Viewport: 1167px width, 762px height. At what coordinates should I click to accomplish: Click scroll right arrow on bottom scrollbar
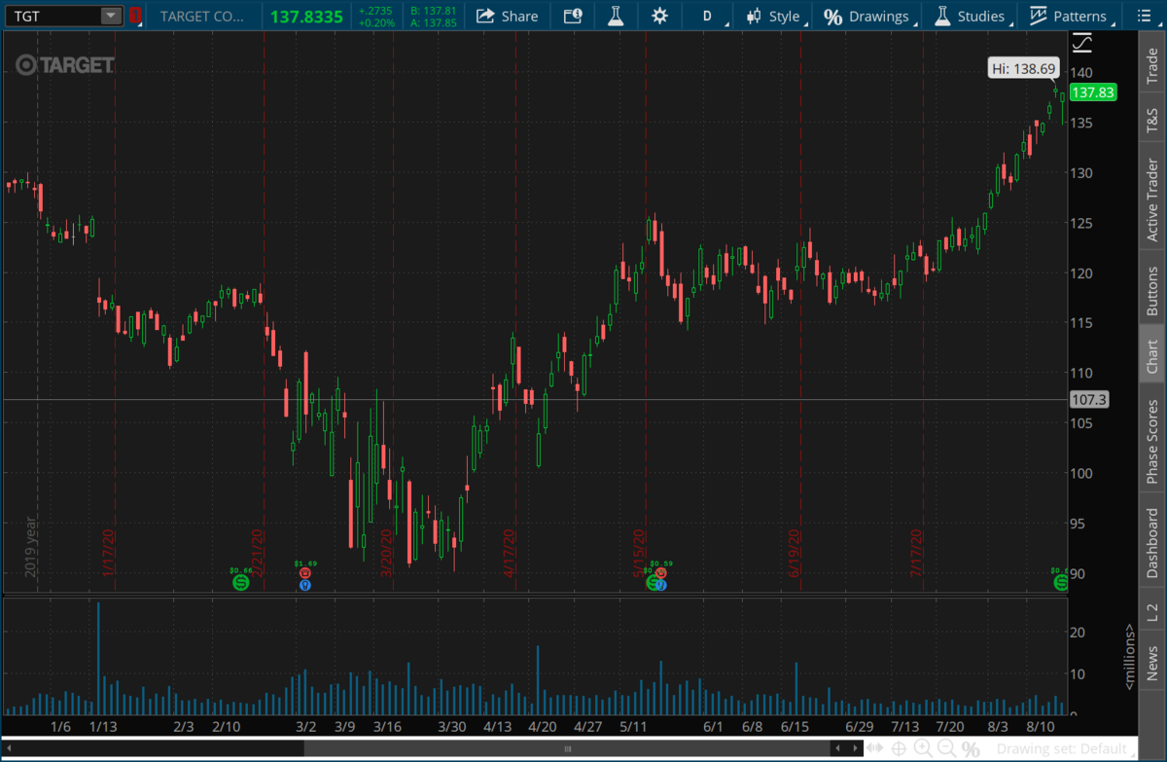pos(855,748)
